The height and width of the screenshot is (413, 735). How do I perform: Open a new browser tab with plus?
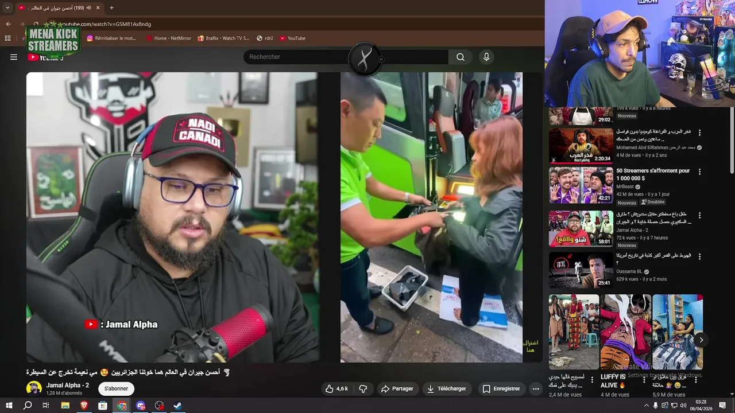coord(111,7)
